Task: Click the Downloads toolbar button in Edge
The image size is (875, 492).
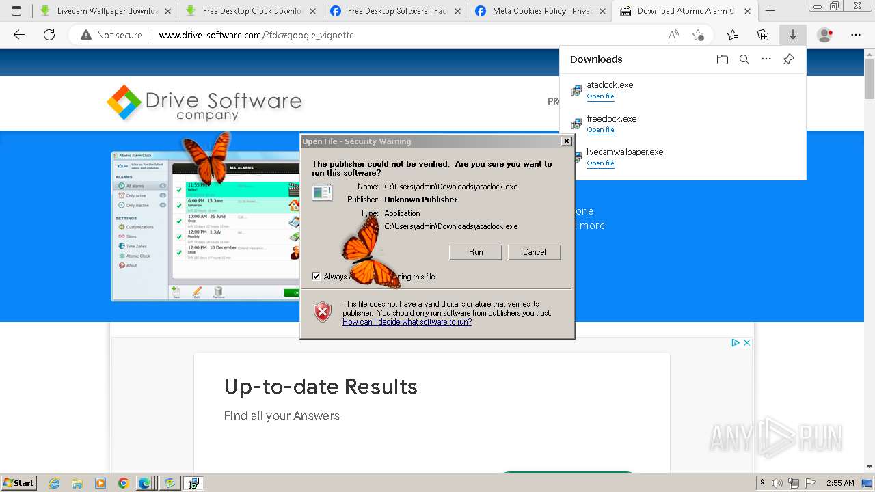Action: (793, 35)
